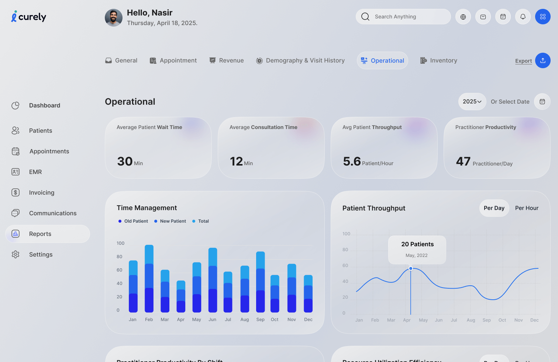Expand the 2025 year dropdown
This screenshot has width=558, height=362.
click(472, 102)
